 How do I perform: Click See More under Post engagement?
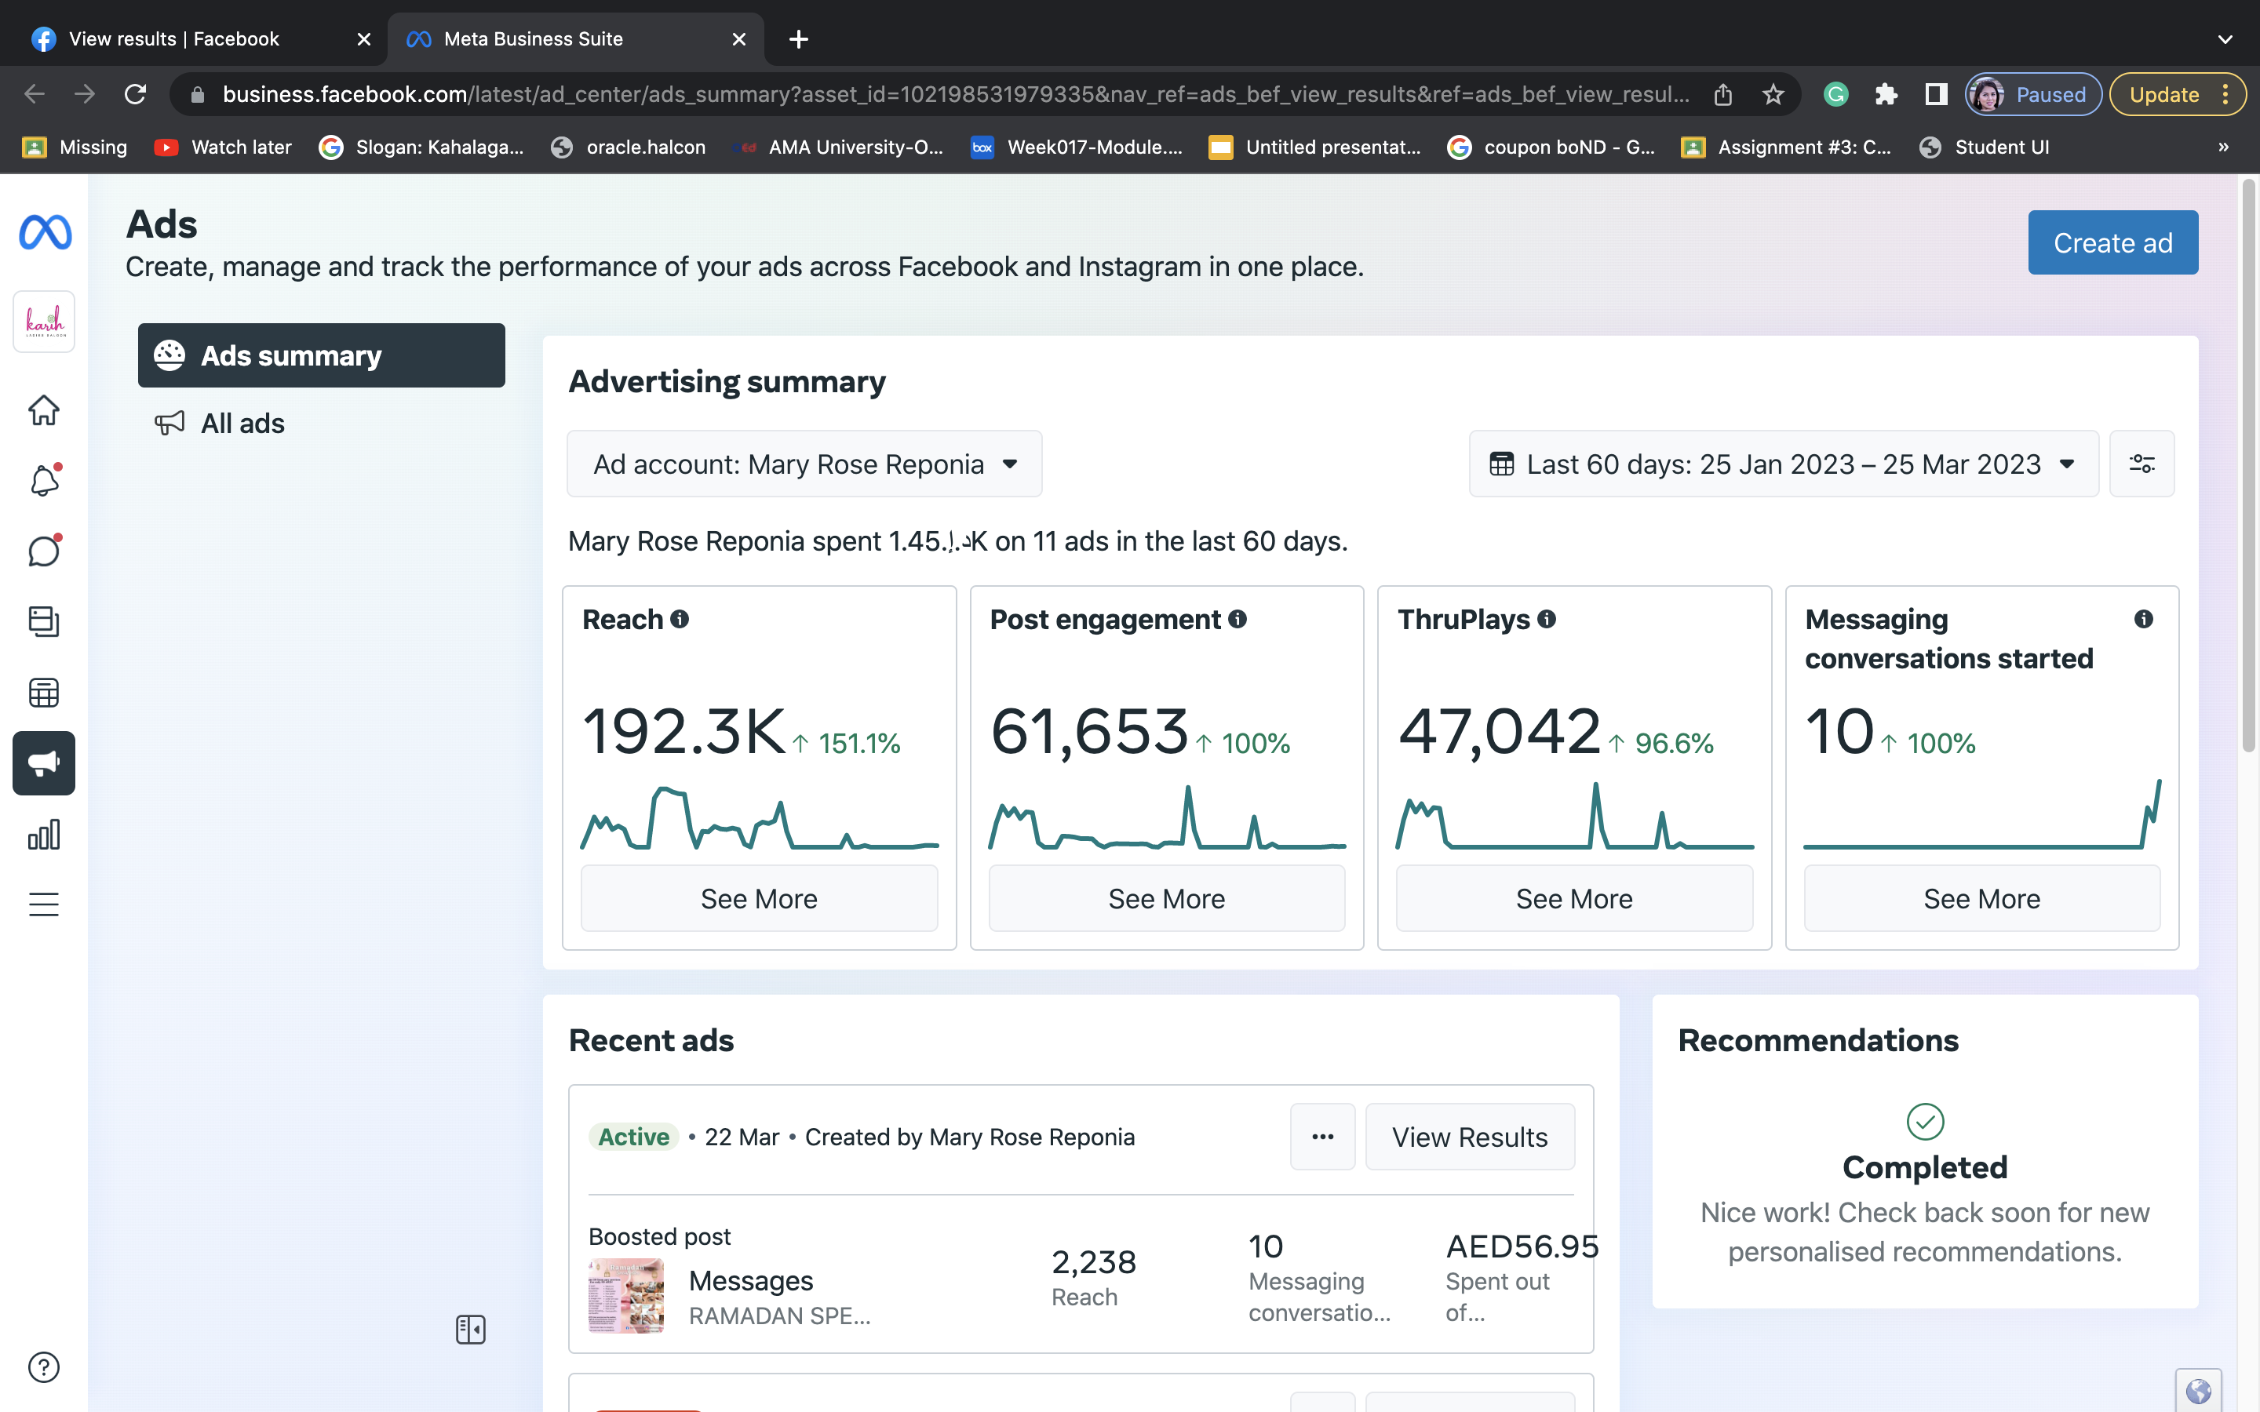pos(1166,898)
